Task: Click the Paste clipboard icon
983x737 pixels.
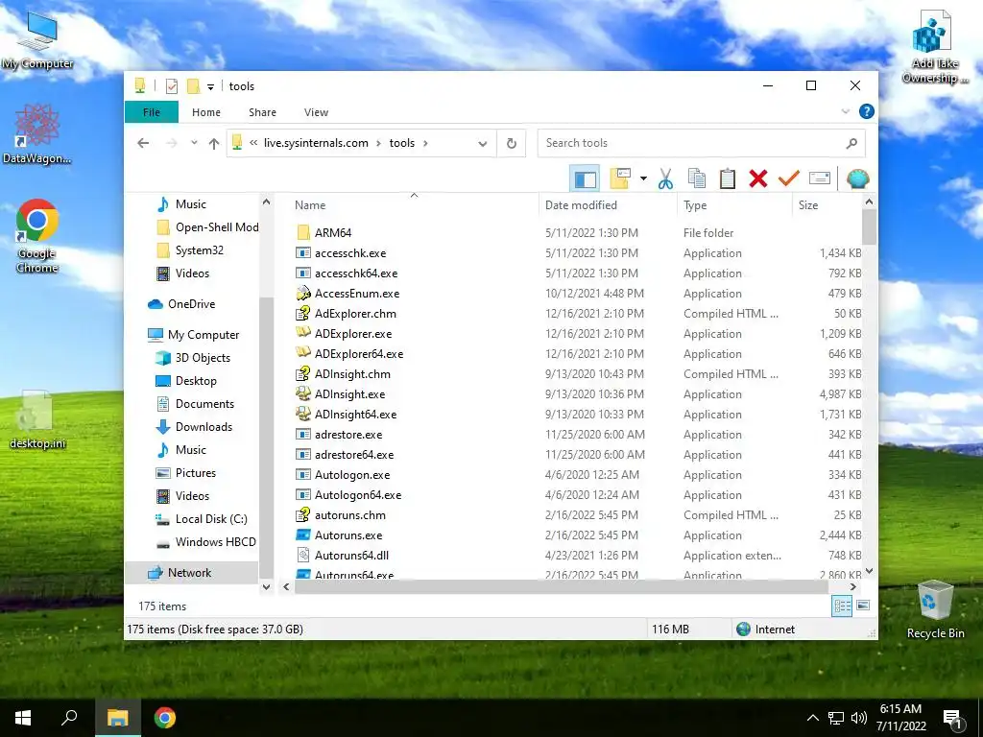Action: [x=728, y=179]
